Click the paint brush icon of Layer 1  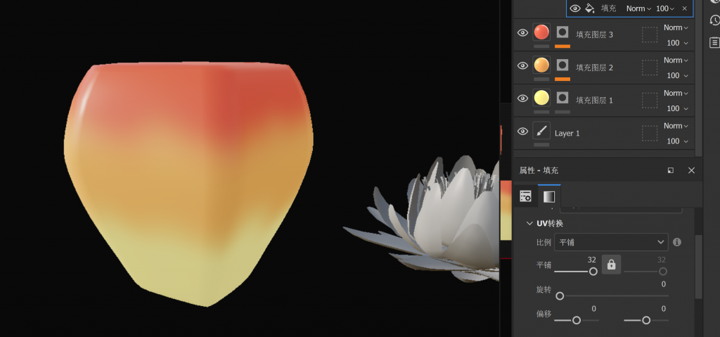click(x=541, y=131)
